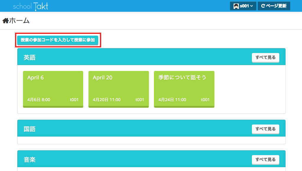Open the 季節について話そう lesson card
This screenshot has width=302, height=171.
pos(184,89)
